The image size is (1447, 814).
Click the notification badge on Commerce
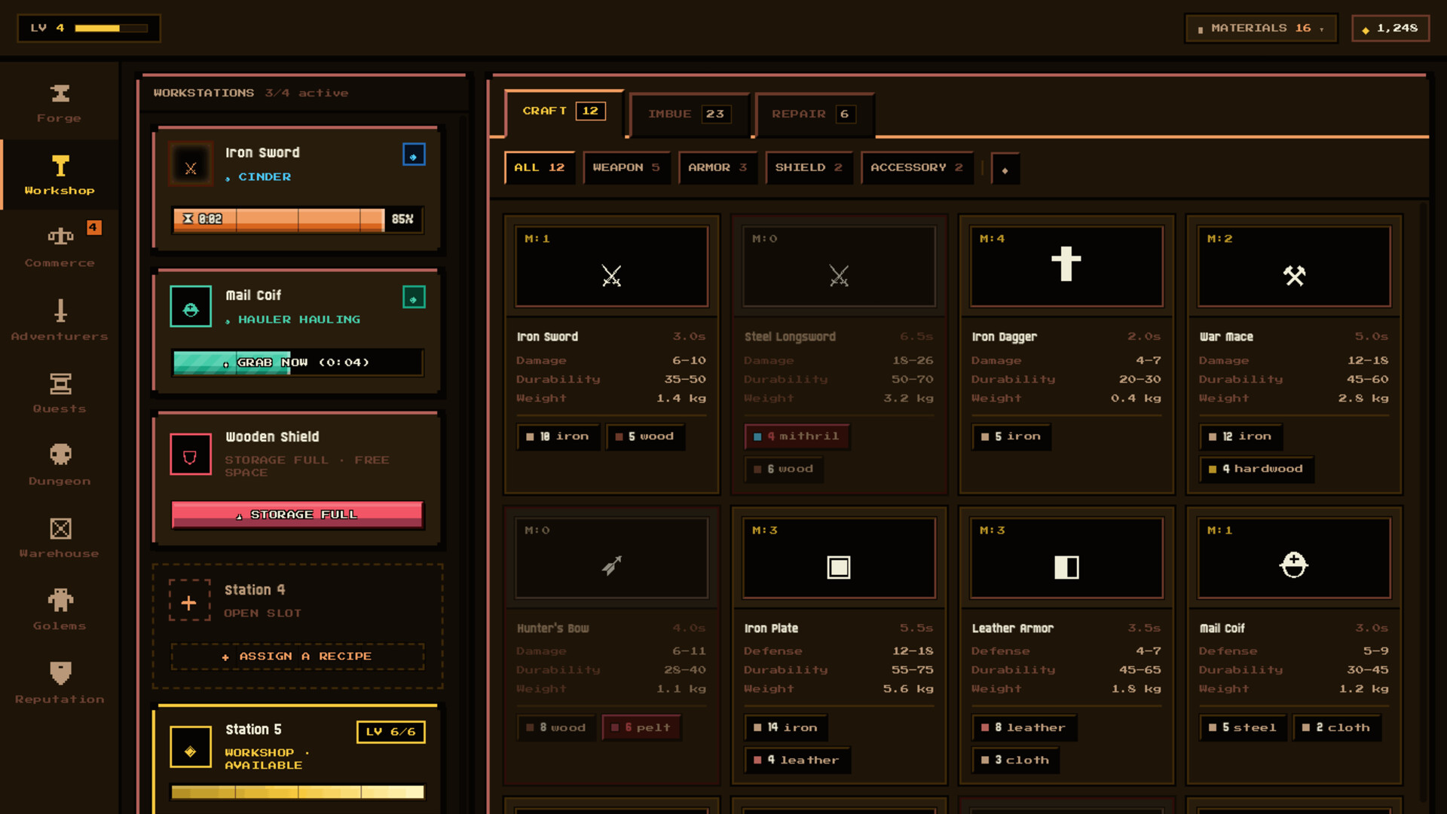tap(93, 228)
